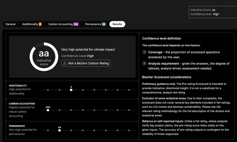Click the green 'aa' badge on Permanence
237x142 pixels.
tap(104, 24)
